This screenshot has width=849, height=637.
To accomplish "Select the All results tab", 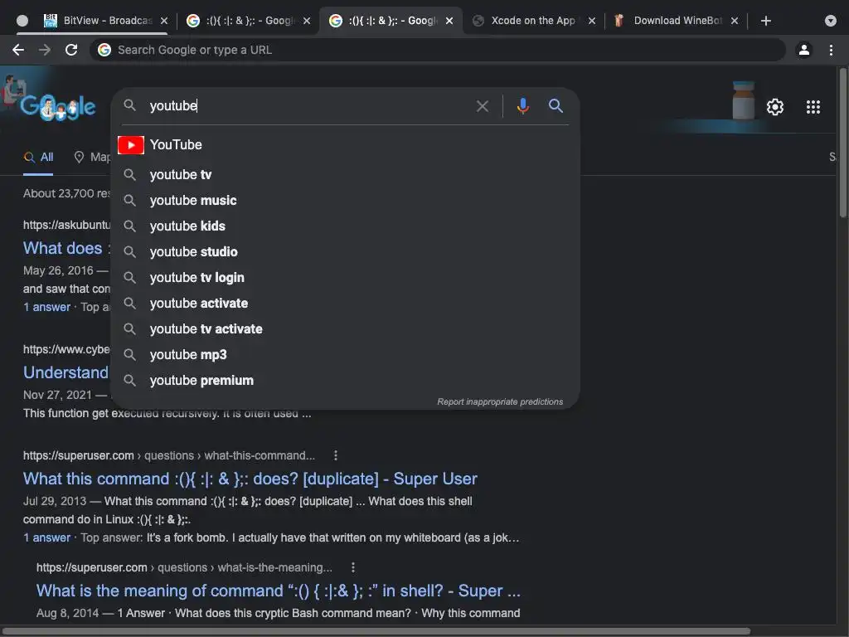I will coord(38,157).
